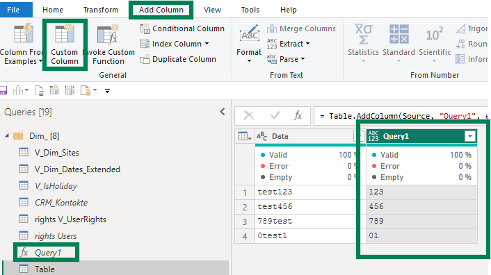Click the Format text icon
Viewport: 491px width, 275px height.
[249, 34]
